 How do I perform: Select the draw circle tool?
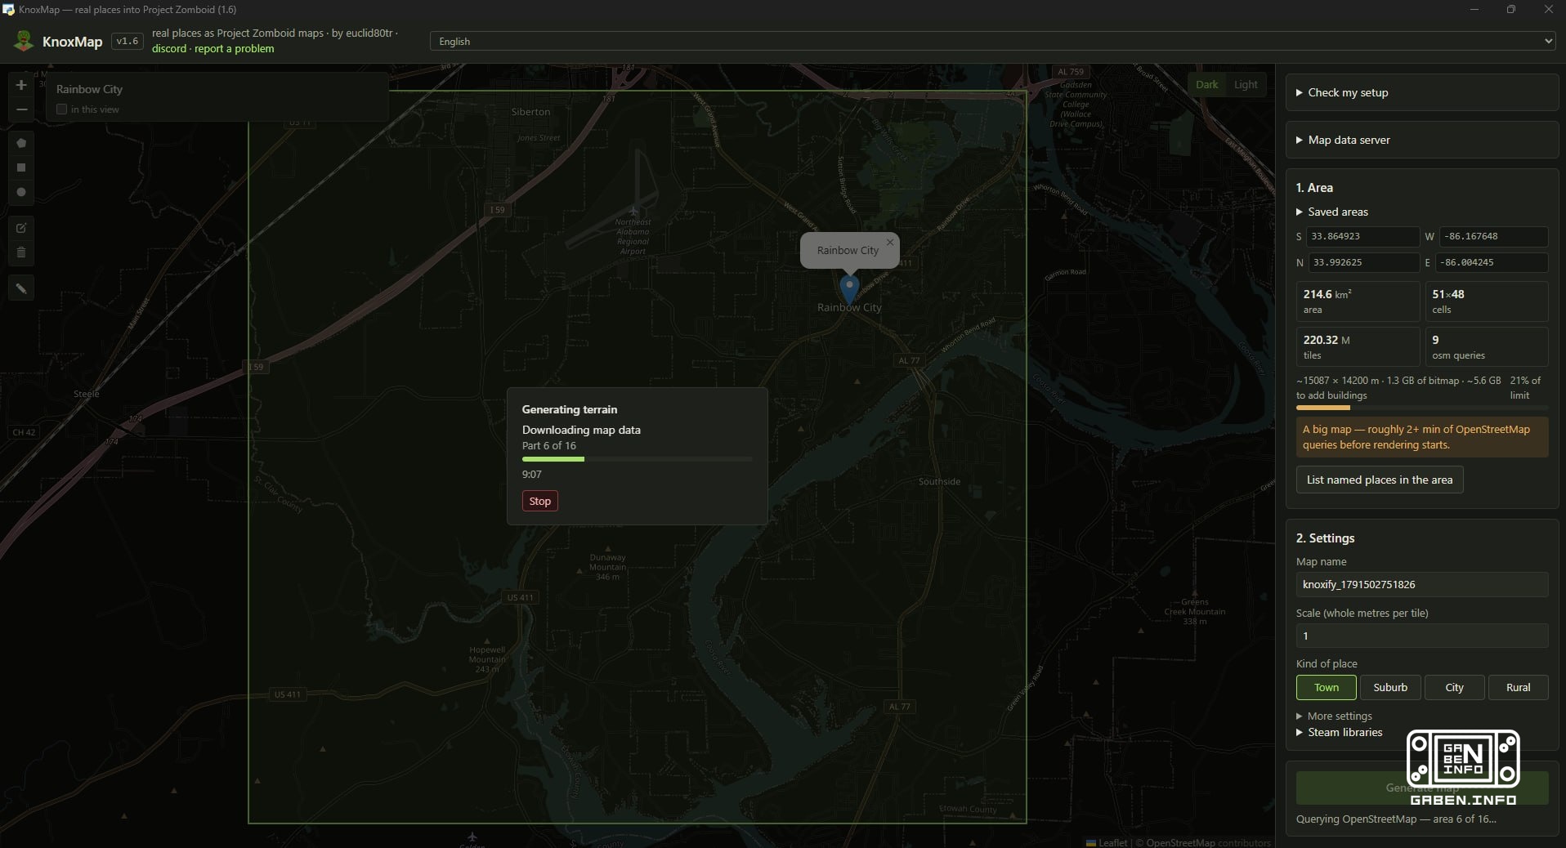click(21, 193)
